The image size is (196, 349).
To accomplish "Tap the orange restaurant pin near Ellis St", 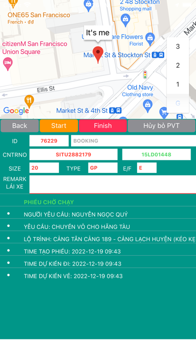I will click(x=29, y=101).
